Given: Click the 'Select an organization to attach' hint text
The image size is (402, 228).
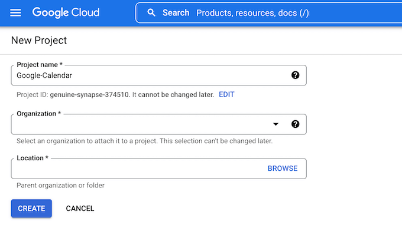Looking at the screenshot, I should point(145,141).
